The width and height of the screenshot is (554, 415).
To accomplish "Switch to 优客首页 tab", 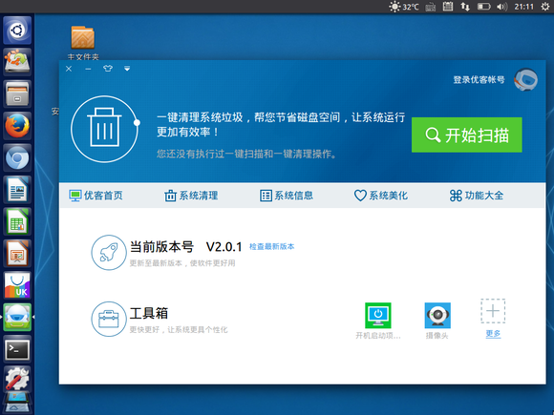I will [96, 196].
